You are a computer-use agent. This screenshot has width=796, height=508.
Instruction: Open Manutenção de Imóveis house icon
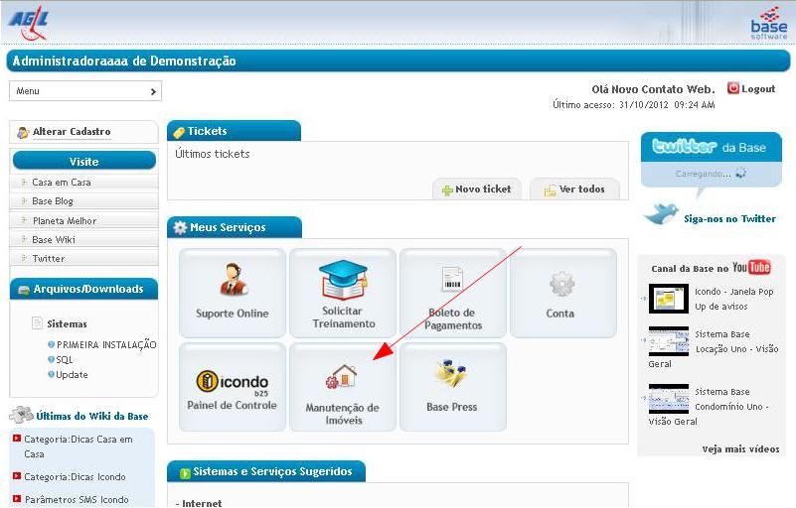click(342, 377)
